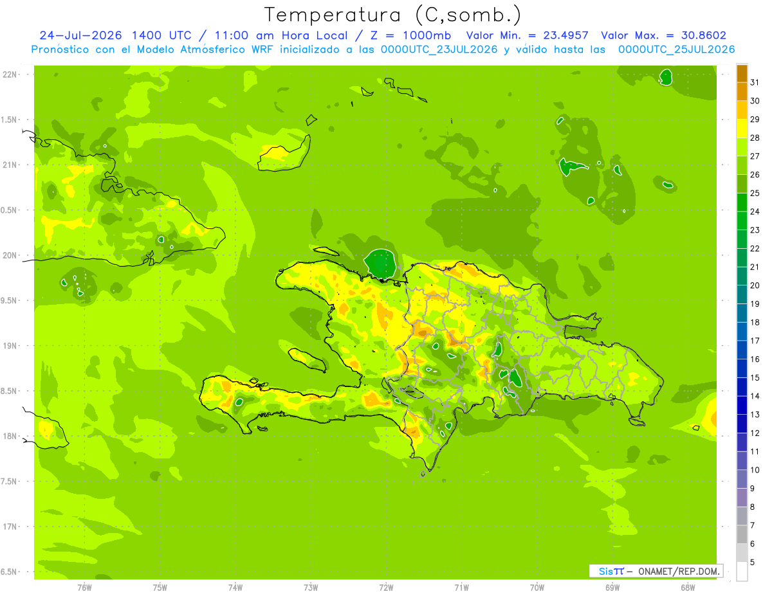772x596 pixels.
Task: Pick the orange 30–31 color bar segment
Action: [742, 91]
